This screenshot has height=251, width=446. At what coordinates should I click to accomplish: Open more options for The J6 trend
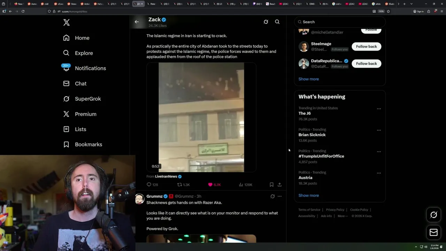point(379,109)
